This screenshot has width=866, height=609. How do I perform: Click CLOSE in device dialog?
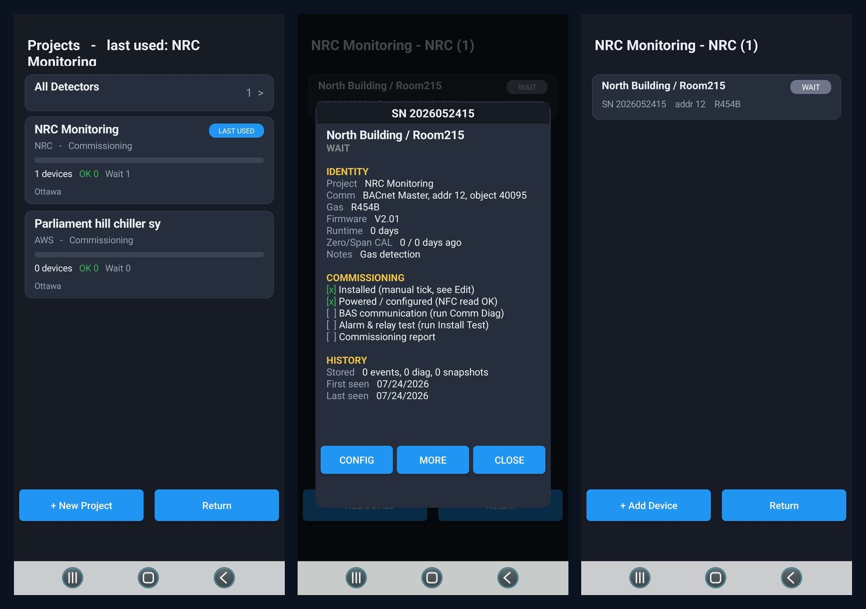(x=509, y=460)
